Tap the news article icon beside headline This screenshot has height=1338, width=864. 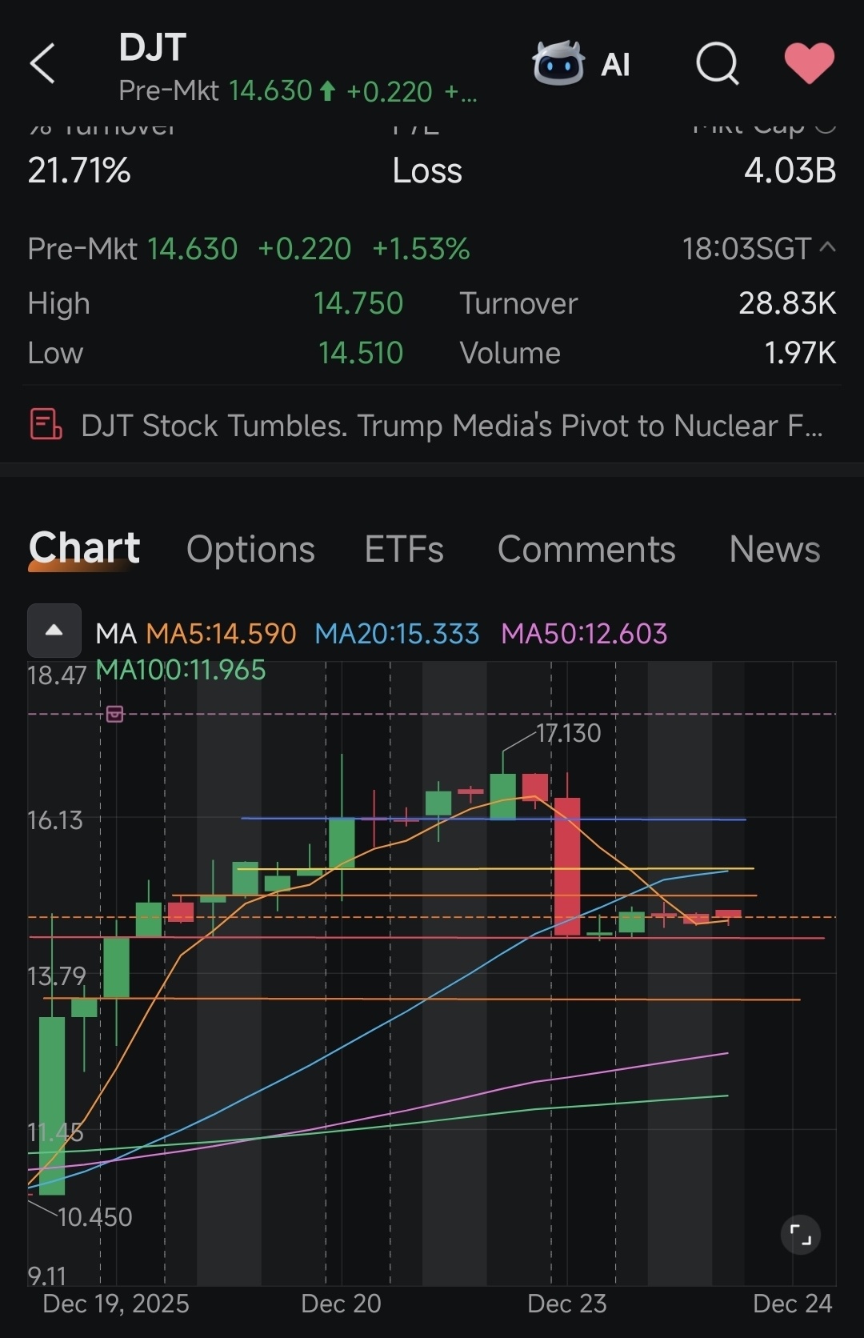tap(46, 424)
